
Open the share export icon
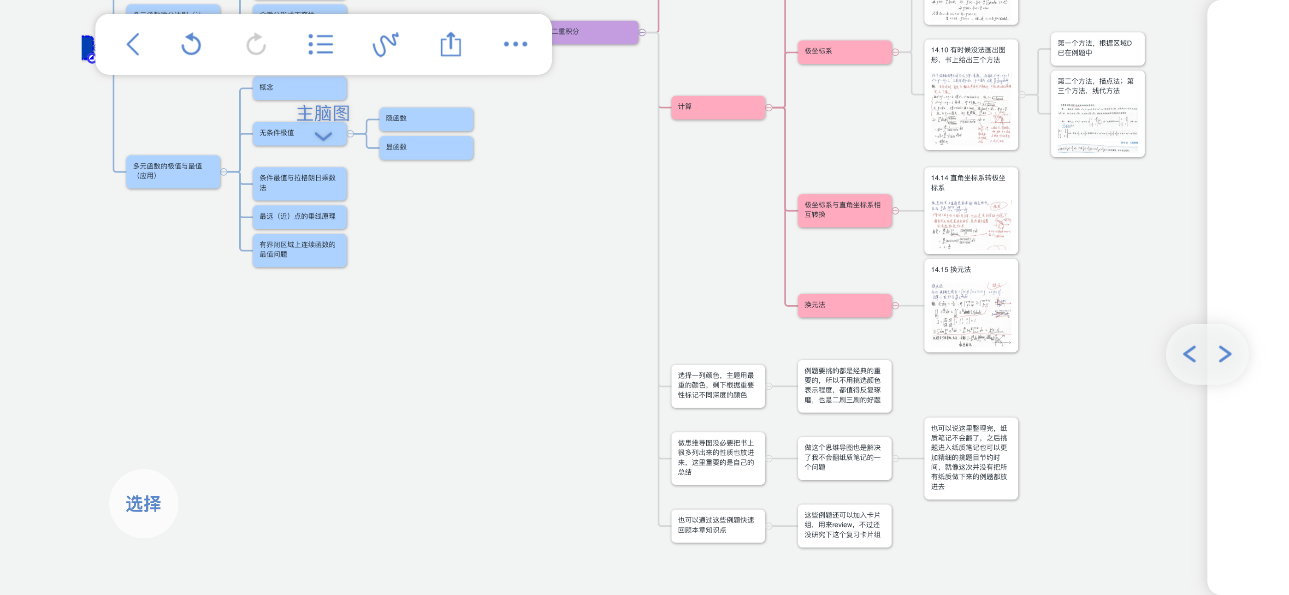pos(450,45)
